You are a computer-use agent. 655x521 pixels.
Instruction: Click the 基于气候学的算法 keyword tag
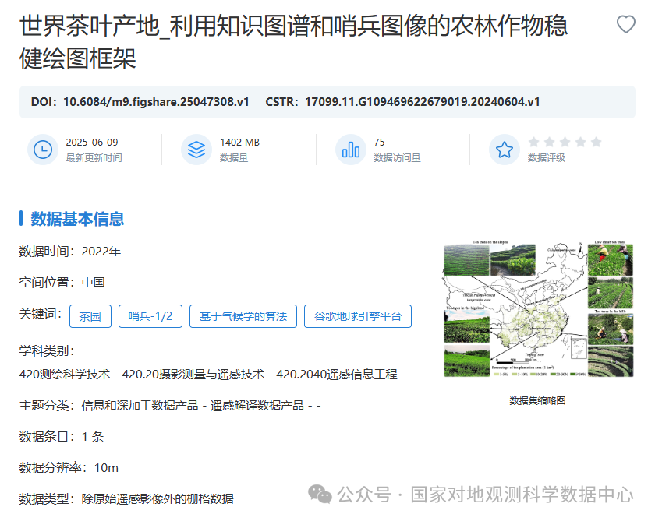pyautogui.click(x=243, y=316)
